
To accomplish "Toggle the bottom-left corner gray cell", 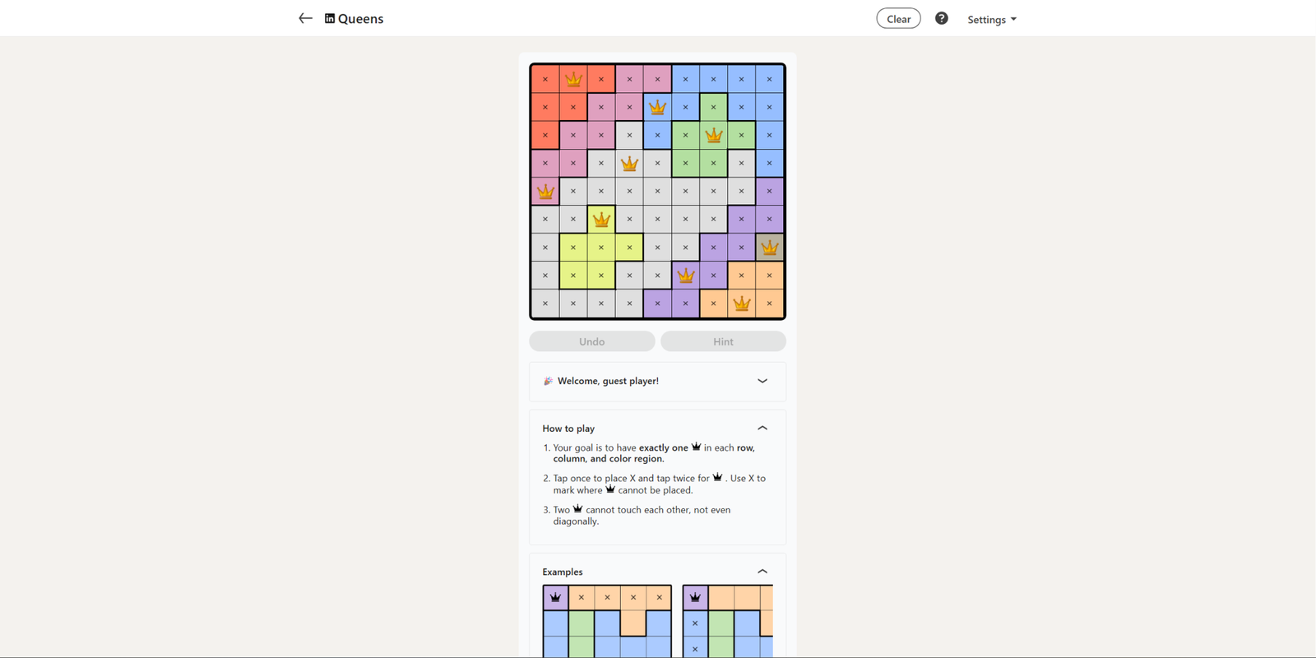I will pyautogui.click(x=545, y=304).
